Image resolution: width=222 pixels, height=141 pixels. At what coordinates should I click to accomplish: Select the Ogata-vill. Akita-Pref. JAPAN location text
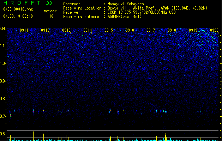(x=157, y=8)
